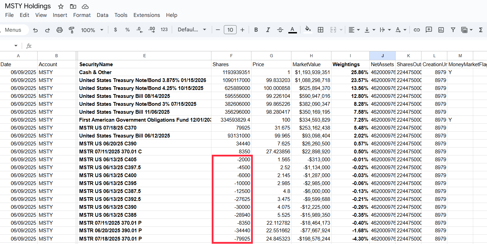The height and width of the screenshot is (244, 487).
Task: Open the Format menu
Action: coord(82,15)
